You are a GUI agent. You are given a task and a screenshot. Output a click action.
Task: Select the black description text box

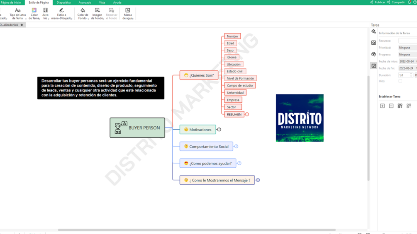[101, 88]
